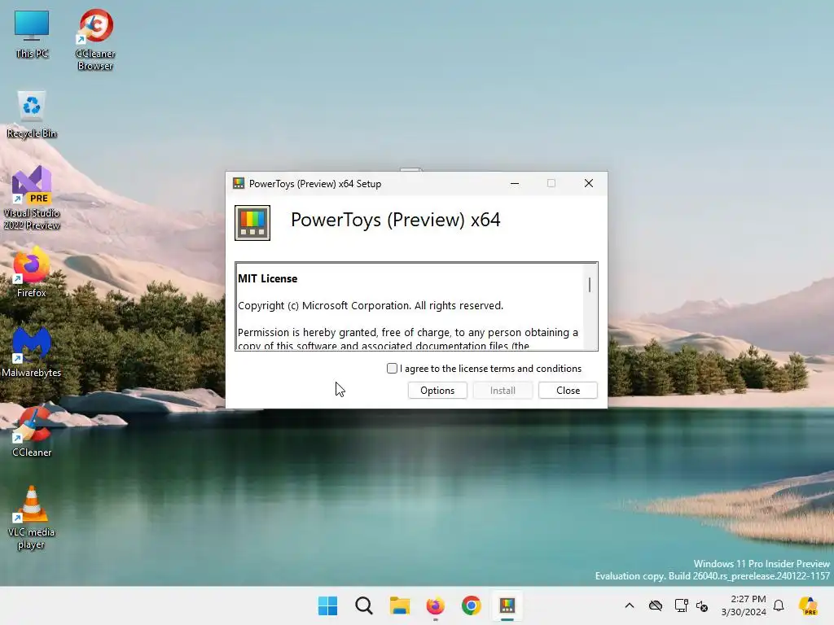Select the CCleaner desktop shortcut
This screenshot has width=834, height=625.
(x=32, y=431)
